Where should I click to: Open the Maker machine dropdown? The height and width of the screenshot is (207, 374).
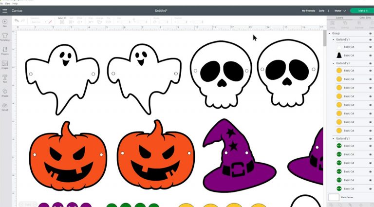click(x=340, y=11)
